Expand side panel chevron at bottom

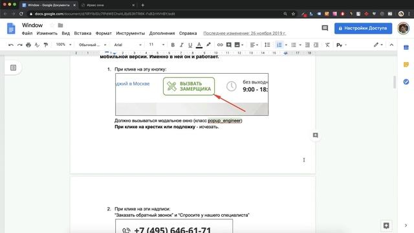(x=406, y=225)
